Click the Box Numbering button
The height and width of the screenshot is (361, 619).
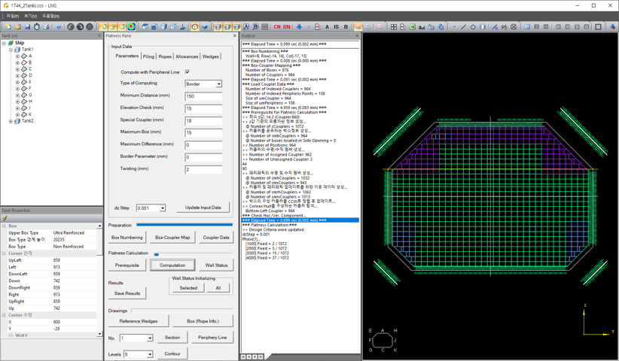(127, 238)
